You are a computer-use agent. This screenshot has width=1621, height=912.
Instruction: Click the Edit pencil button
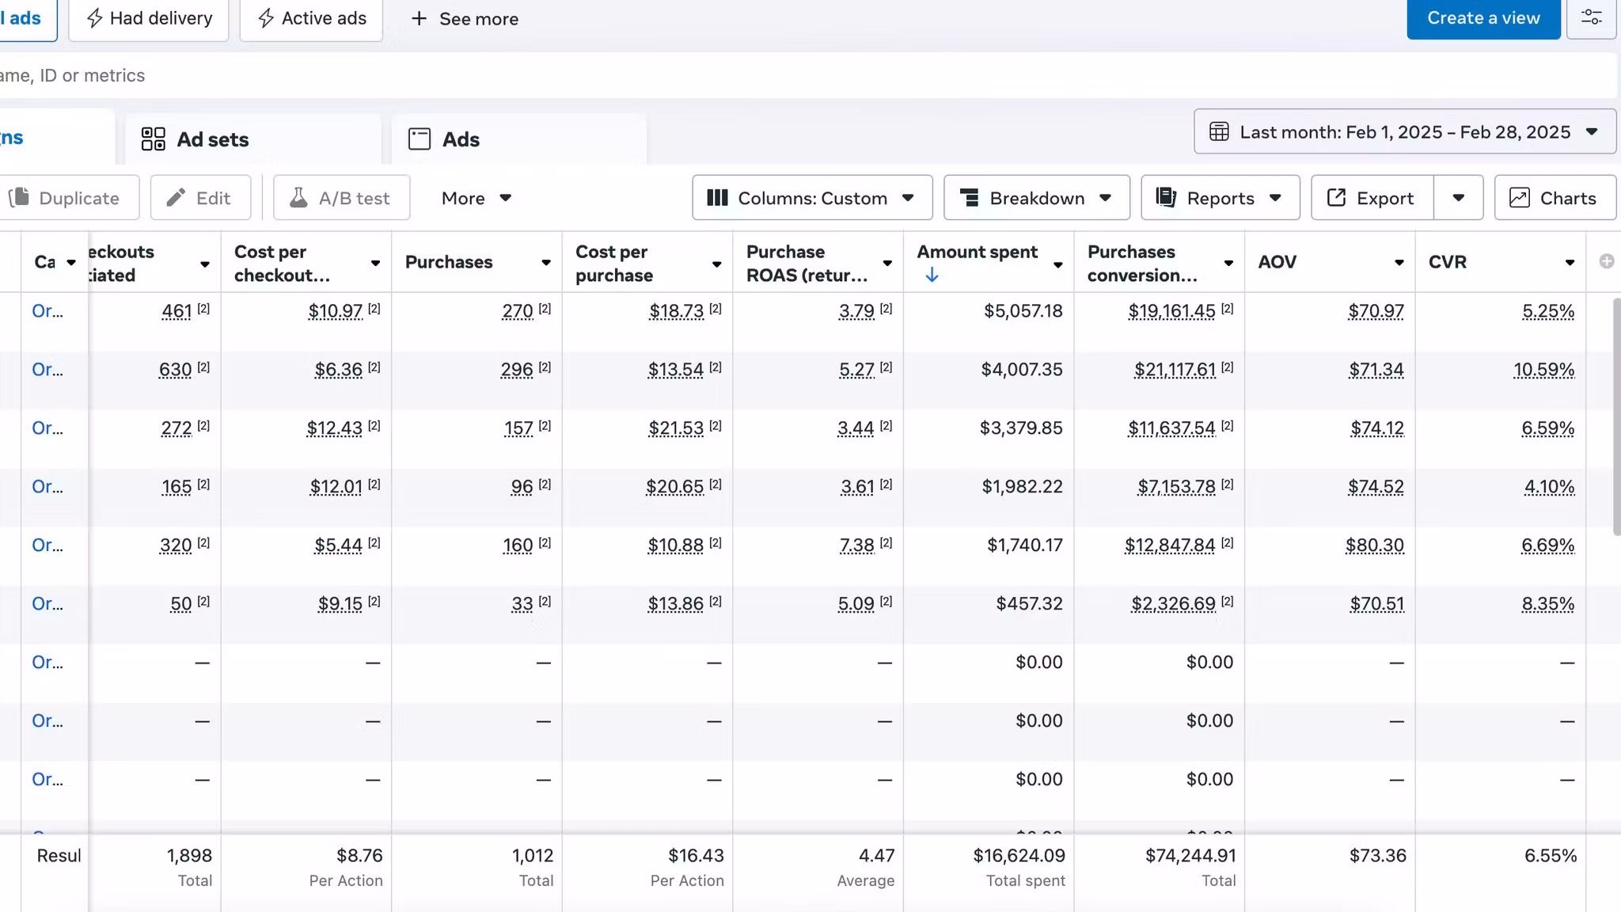pos(200,198)
